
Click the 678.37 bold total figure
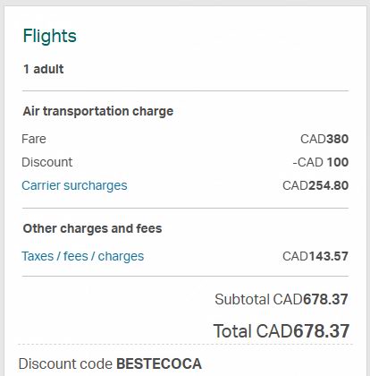tap(322, 331)
